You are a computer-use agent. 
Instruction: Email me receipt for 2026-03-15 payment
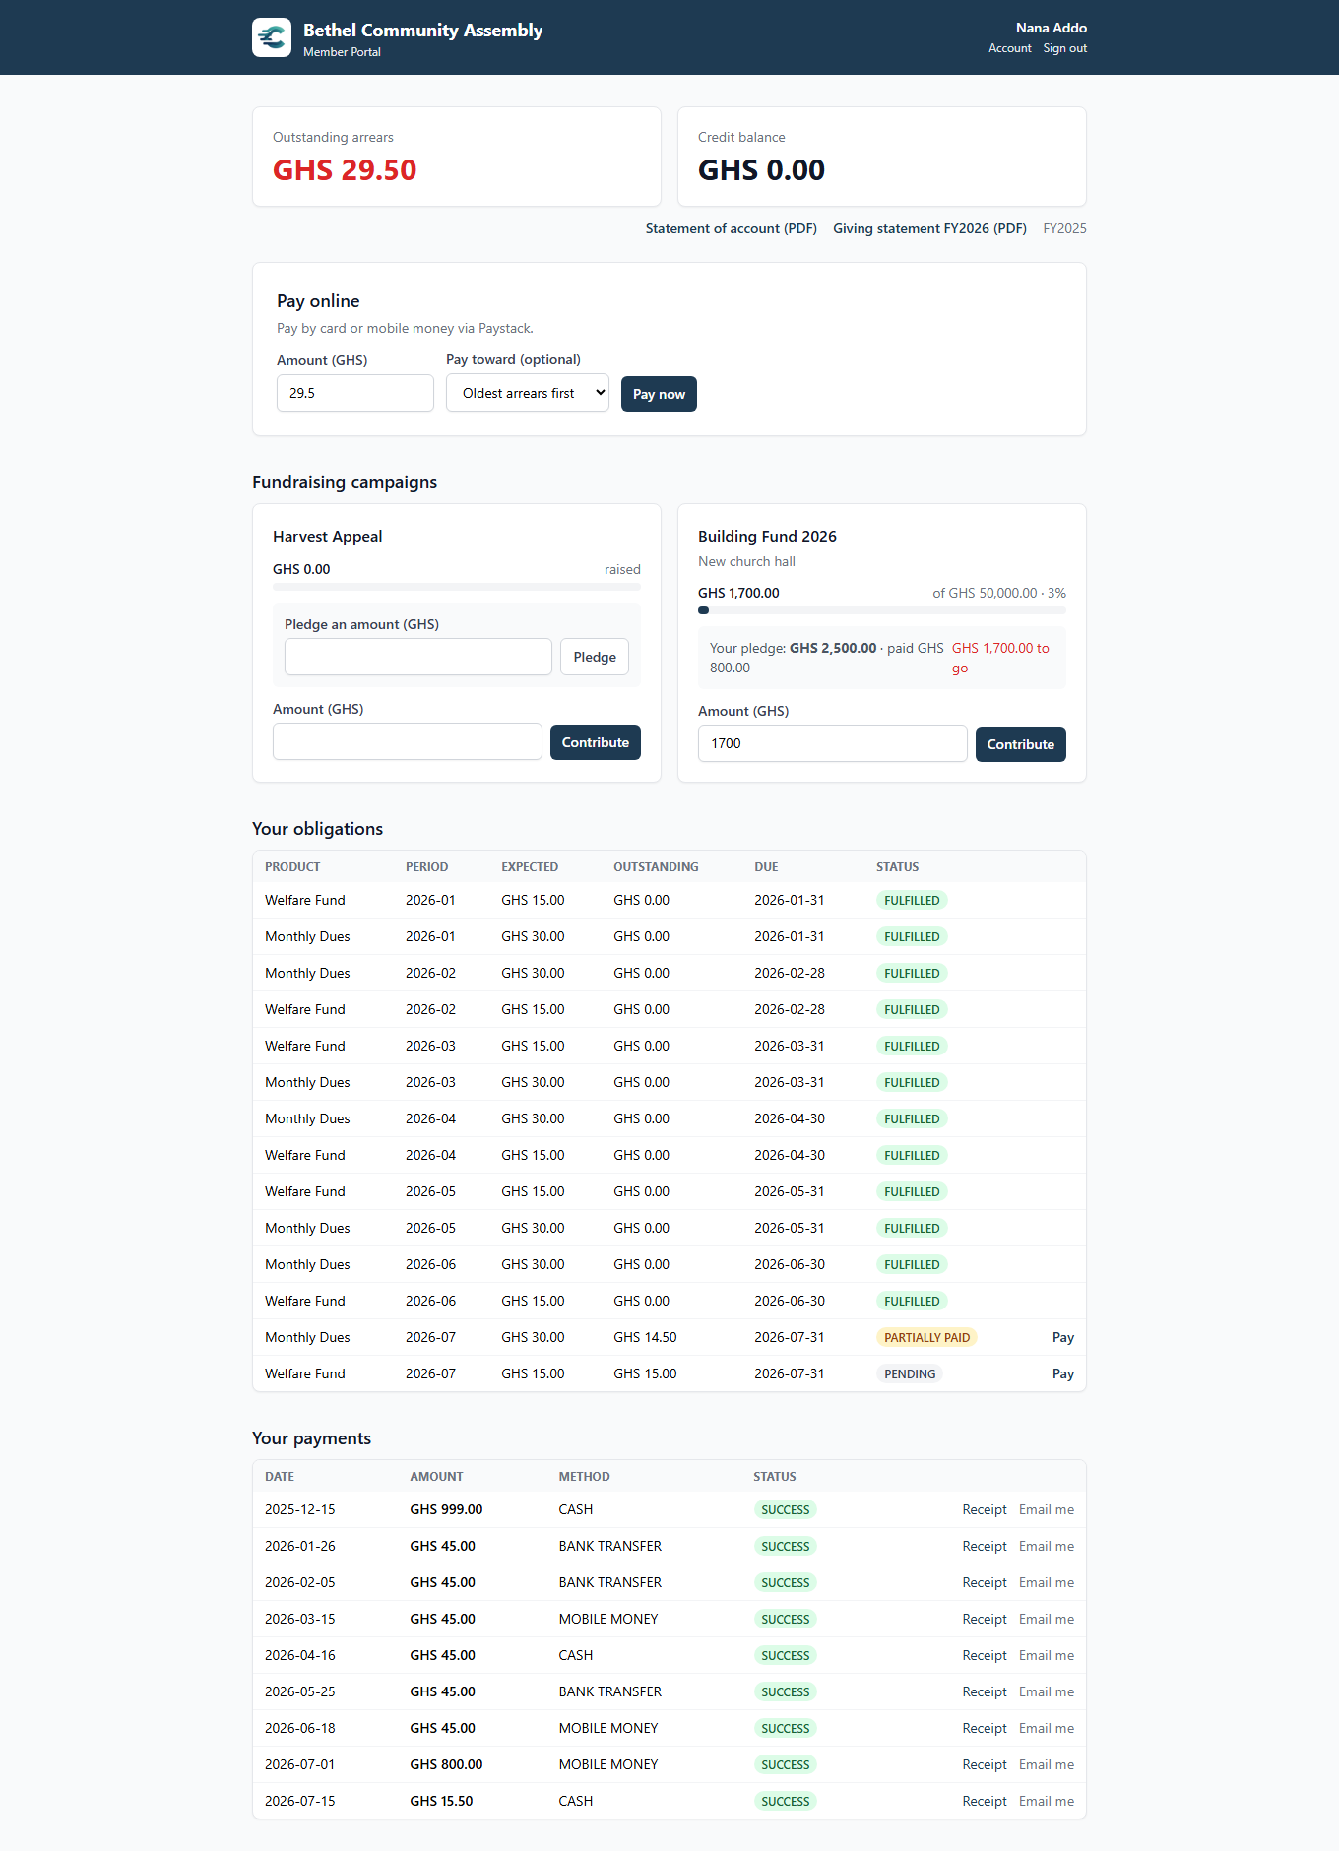[1047, 1619]
